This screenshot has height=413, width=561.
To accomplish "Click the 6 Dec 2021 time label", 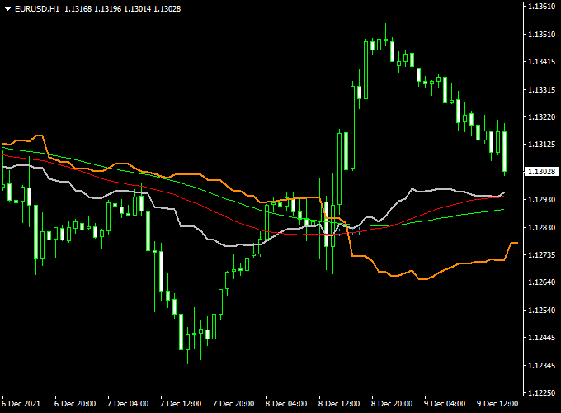I will tap(21, 404).
